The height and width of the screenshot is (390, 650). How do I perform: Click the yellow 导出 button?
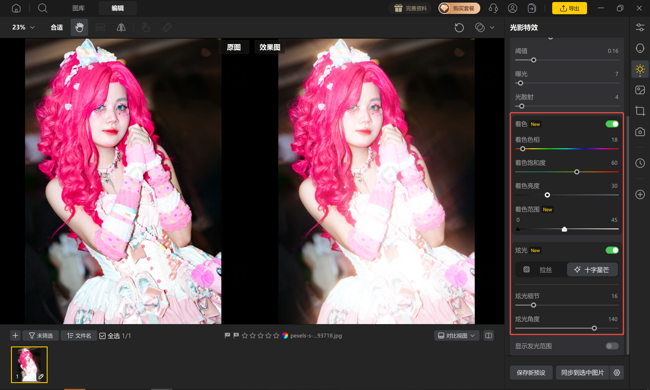click(x=569, y=8)
